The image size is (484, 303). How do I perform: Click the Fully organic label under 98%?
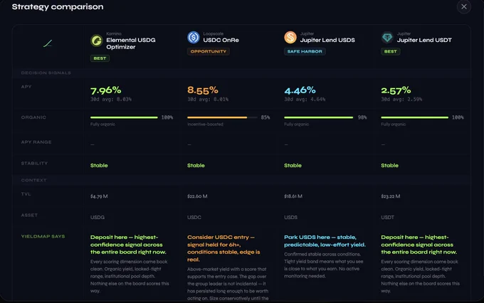point(297,124)
